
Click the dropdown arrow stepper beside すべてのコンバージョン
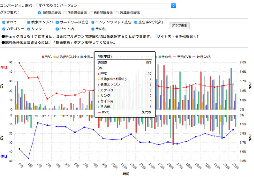[x=173, y=5]
